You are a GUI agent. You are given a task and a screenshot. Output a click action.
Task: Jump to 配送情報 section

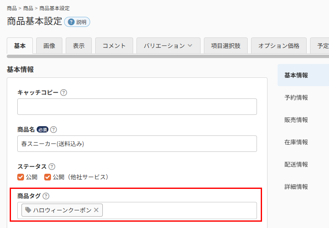pyautogui.click(x=296, y=164)
